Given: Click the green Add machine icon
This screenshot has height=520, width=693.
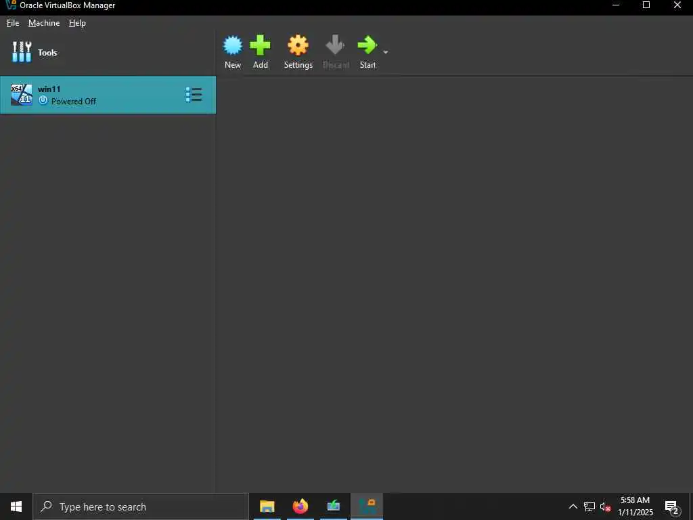Looking at the screenshot, I should coord(260,45).
